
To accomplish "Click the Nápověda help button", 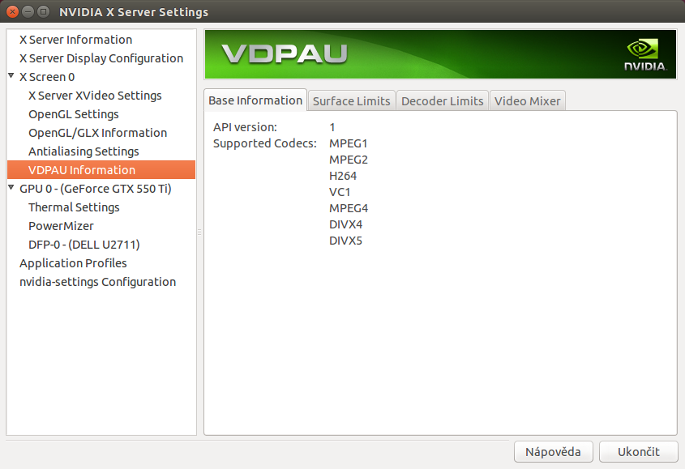I will point(553,451).
